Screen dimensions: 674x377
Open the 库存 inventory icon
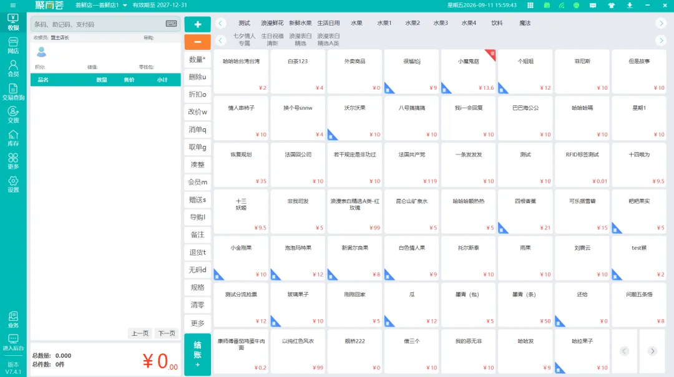point(13,138)
